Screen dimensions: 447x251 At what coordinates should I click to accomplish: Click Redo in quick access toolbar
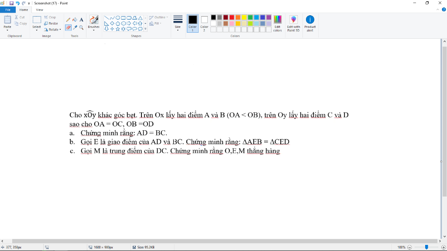pos(24,3)
